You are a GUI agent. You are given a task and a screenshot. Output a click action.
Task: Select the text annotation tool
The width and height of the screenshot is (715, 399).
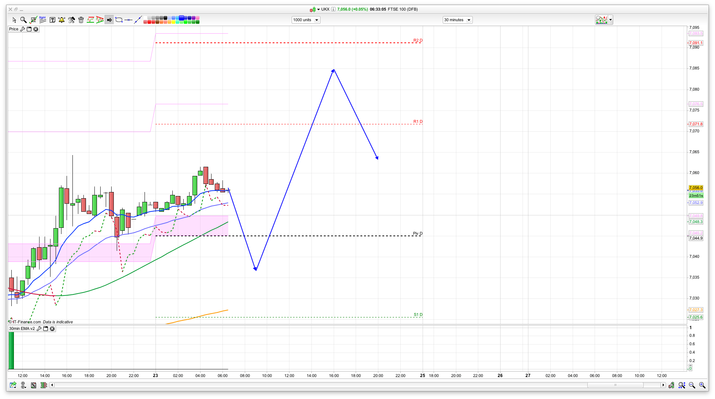52,20
